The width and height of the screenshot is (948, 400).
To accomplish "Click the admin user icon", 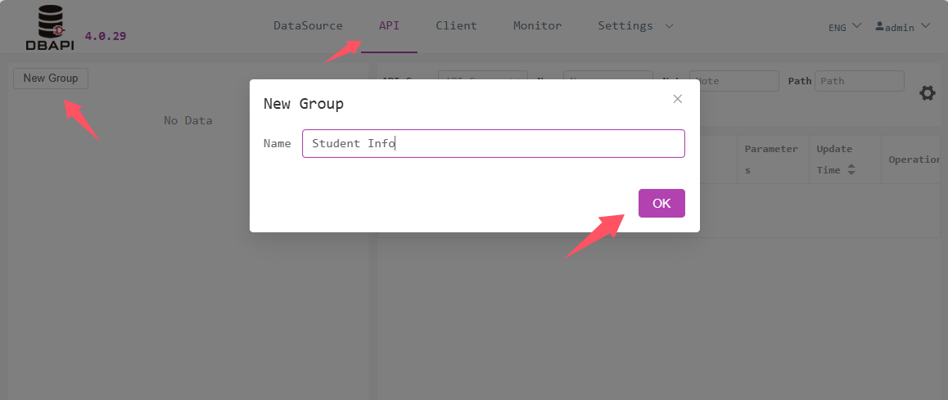I will coord(880,27).
